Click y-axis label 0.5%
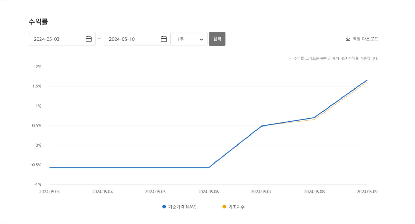 tap(37, 125)
